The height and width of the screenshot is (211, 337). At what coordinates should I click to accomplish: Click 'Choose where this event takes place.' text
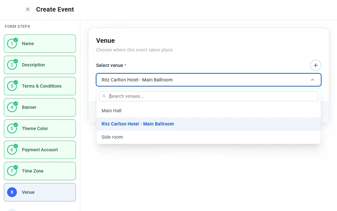[x=135, y=50]
